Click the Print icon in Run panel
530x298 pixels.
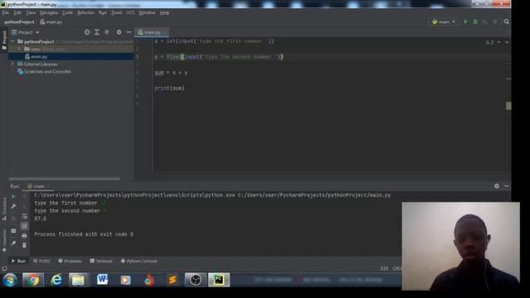click(24, 235)
